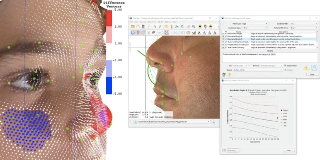The width and height of the screenshot is (320, 160).
Task: Click the blue sphere tool icon
Action: point(133,32)
